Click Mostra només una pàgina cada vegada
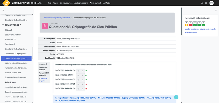Image resolution: width=219 pixels, height=103 pixels. [200, 29]
